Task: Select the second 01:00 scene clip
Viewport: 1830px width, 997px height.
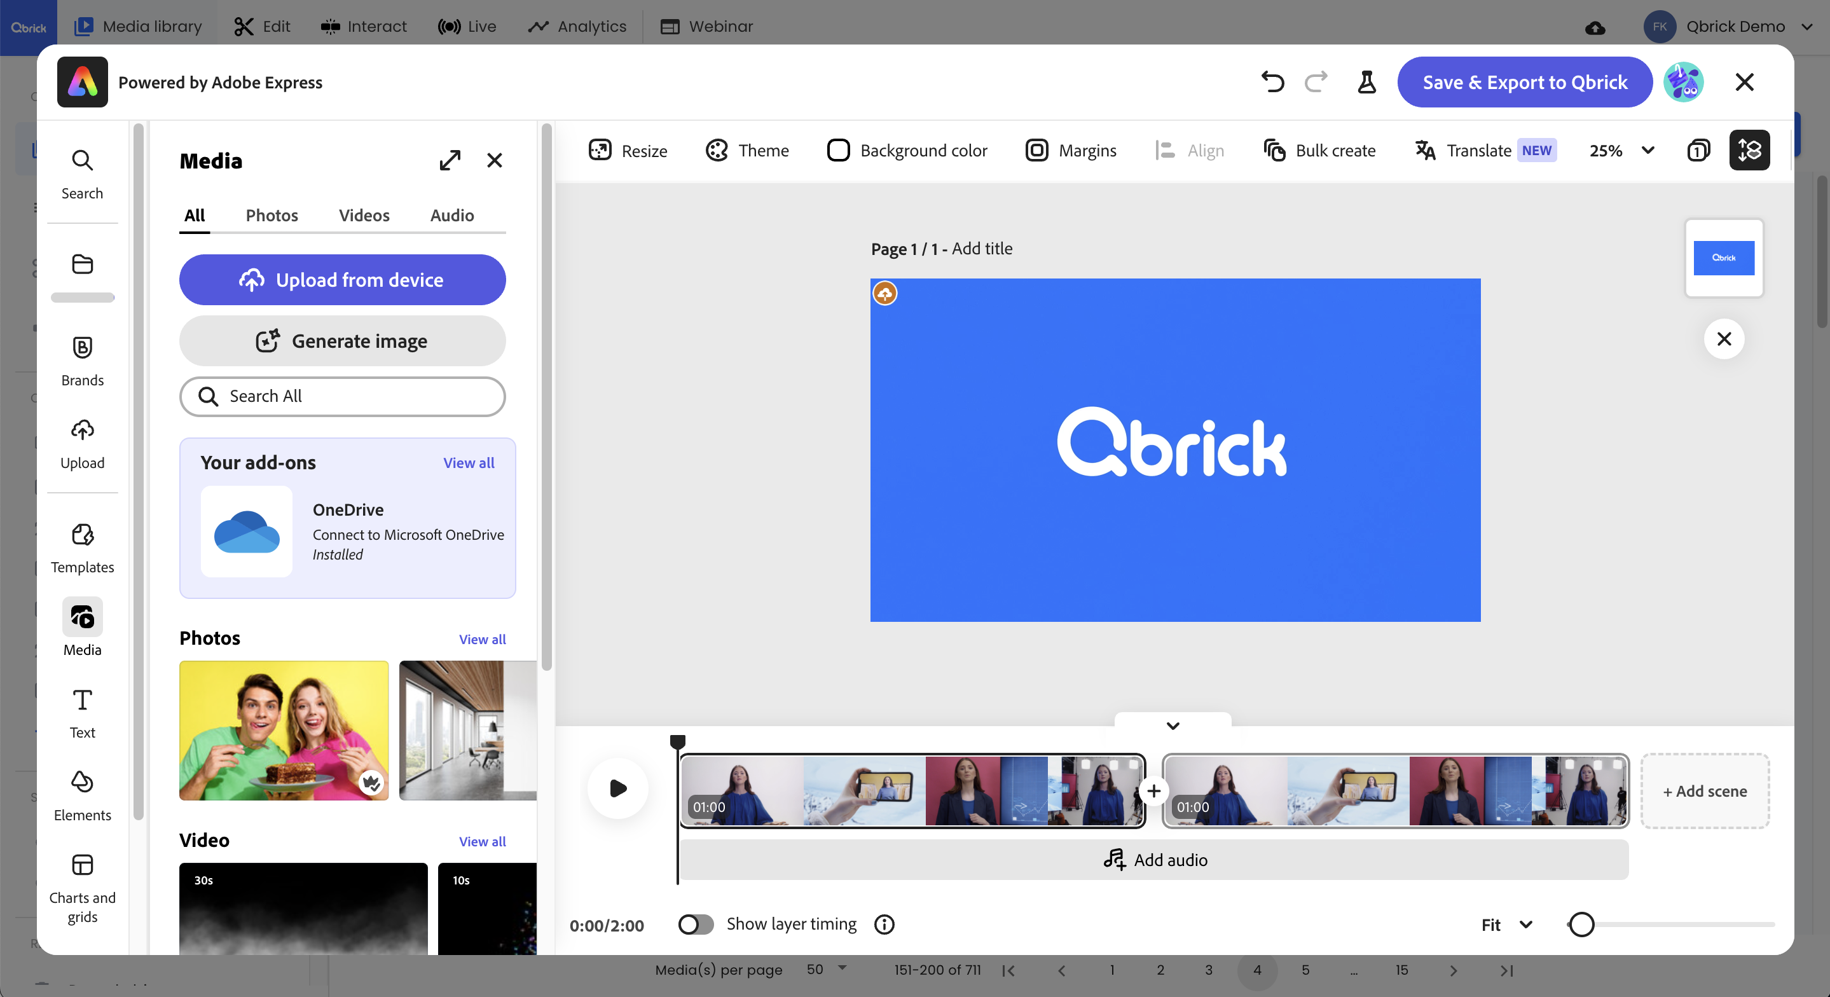Action: pyautogui.click(x=1395, y=791)
